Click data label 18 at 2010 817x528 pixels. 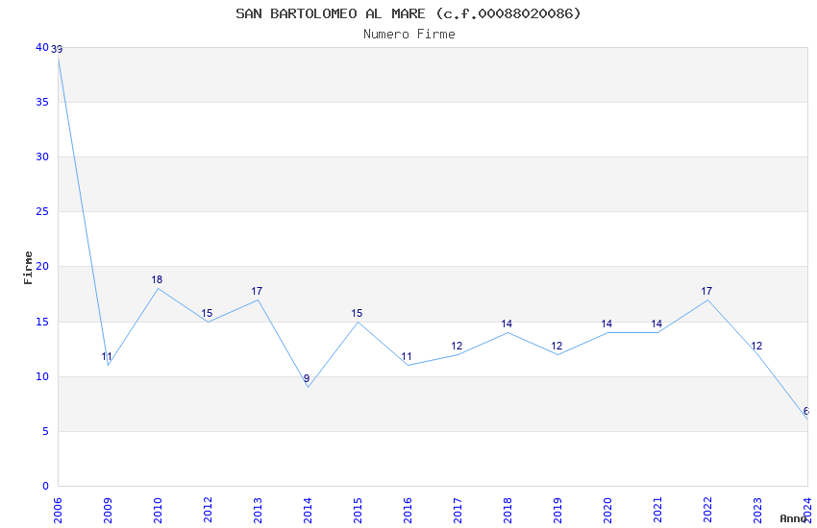[157, 280]
